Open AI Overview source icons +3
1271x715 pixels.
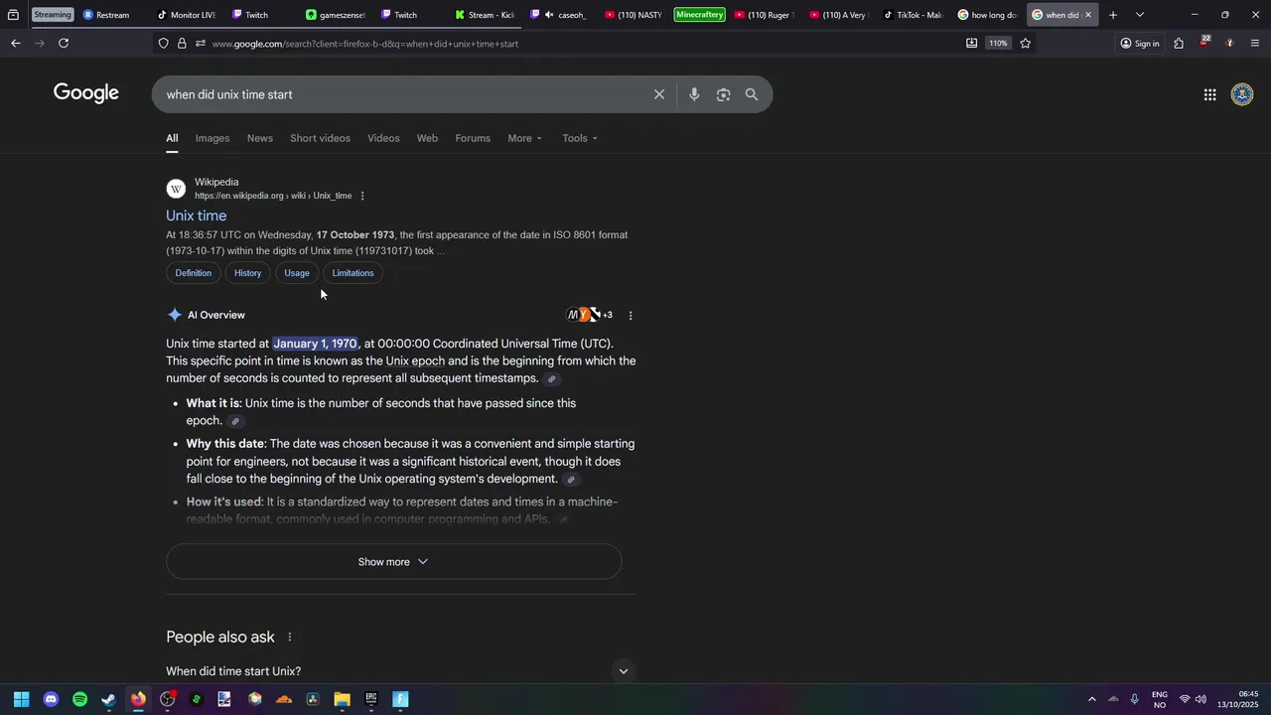click(590, 315)
